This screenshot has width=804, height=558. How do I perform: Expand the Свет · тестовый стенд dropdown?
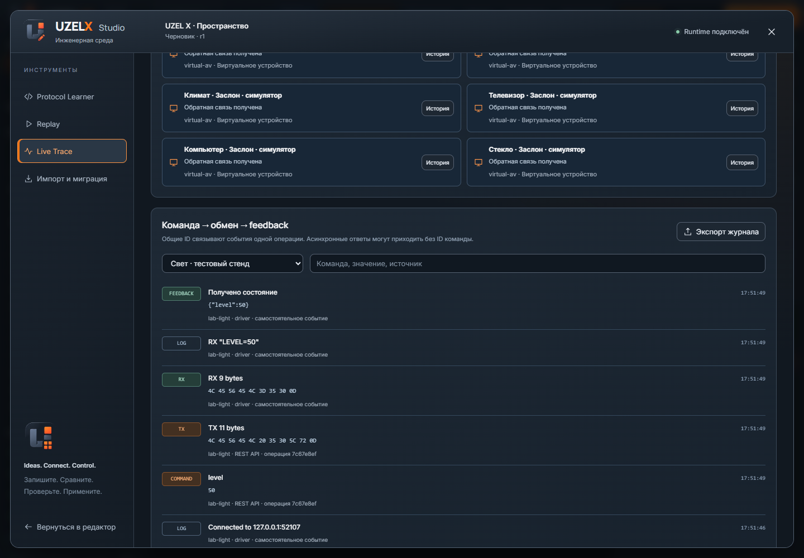(x=233, y=263)
